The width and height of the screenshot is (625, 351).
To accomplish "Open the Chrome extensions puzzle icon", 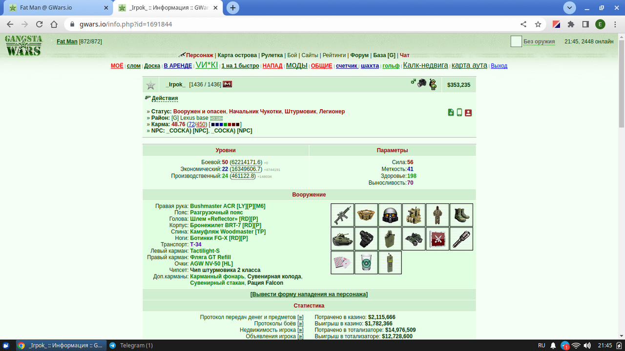I will tap(570, 24).
